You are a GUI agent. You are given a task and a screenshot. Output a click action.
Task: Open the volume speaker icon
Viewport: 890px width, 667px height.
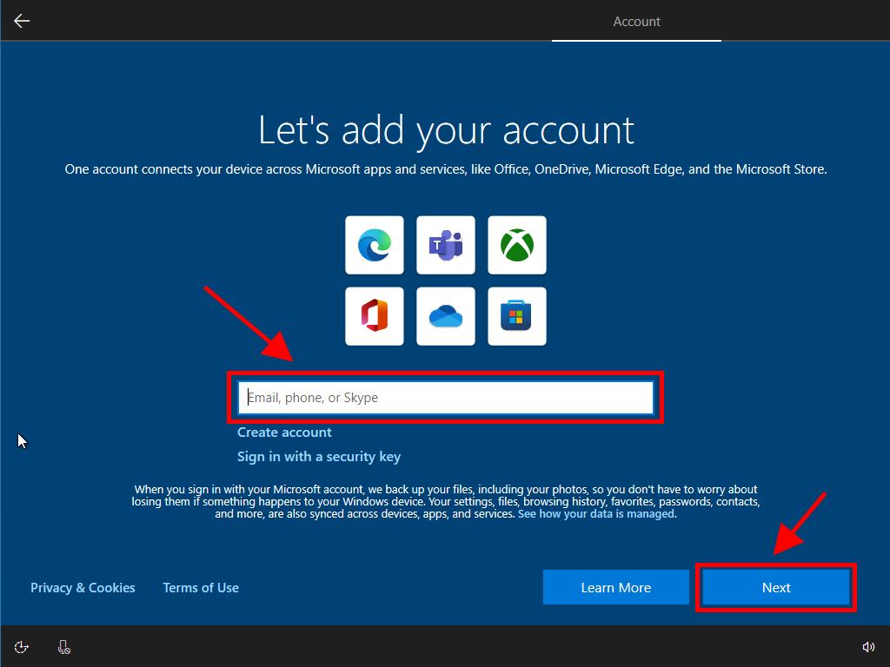867,646
